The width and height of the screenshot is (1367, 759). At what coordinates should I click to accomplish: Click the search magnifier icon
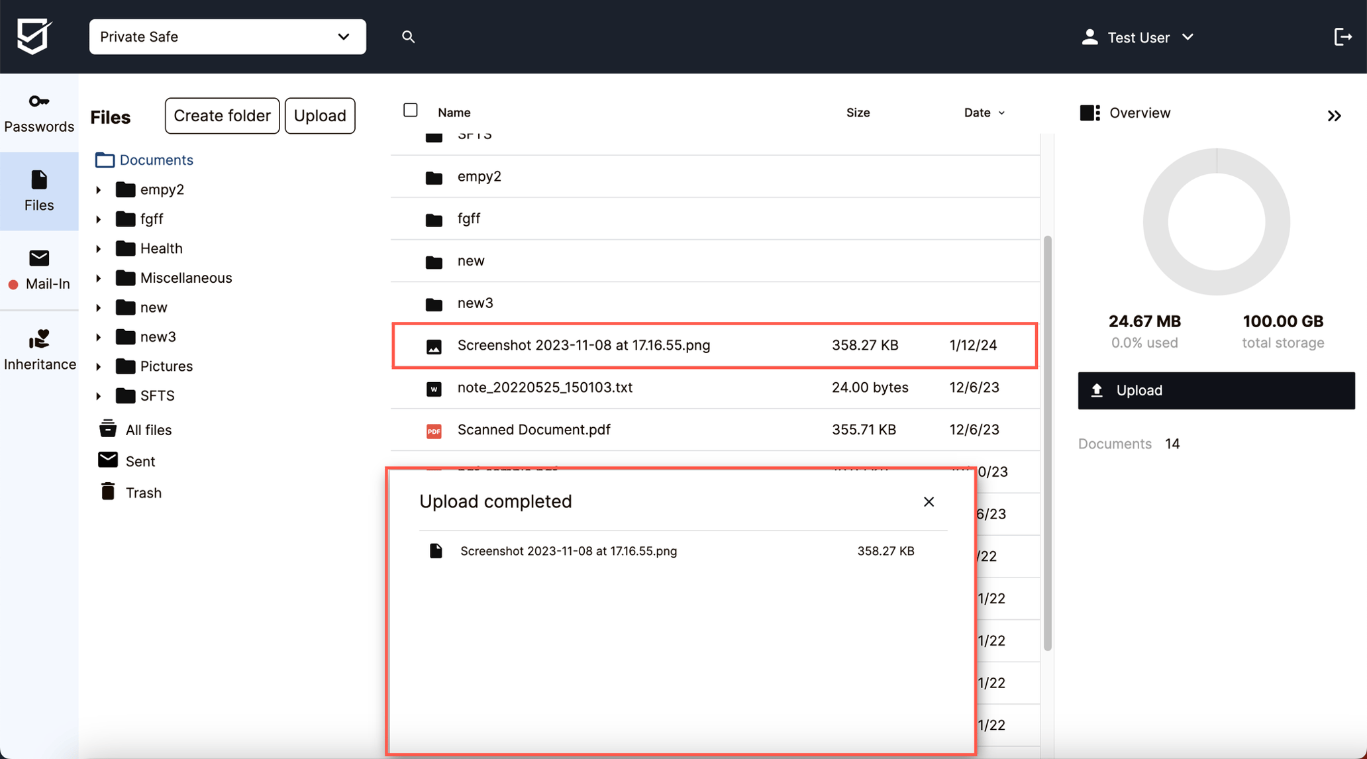tap(408, 36)
